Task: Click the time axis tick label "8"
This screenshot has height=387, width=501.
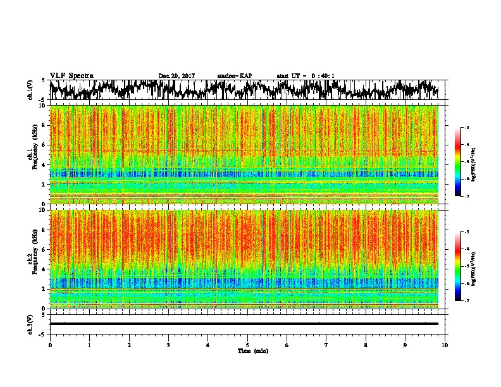Action: (366, 345)
